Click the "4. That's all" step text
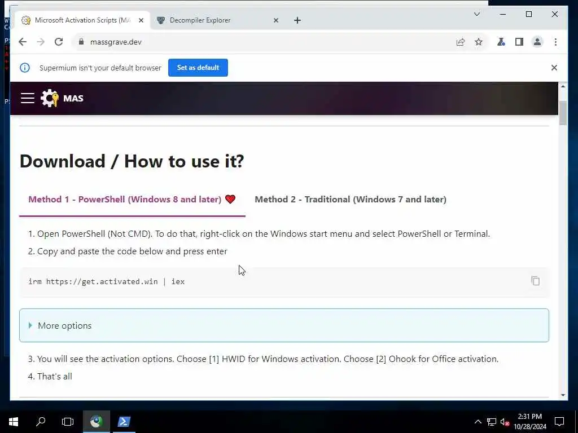 point(50,376)
